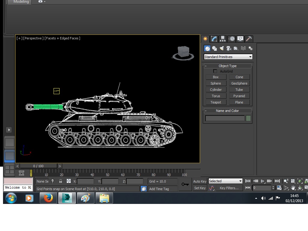Open the Hierarchy panel
The width and height of the screenshot is (308, 231).
pyautogui.click(x=223, y=38)
